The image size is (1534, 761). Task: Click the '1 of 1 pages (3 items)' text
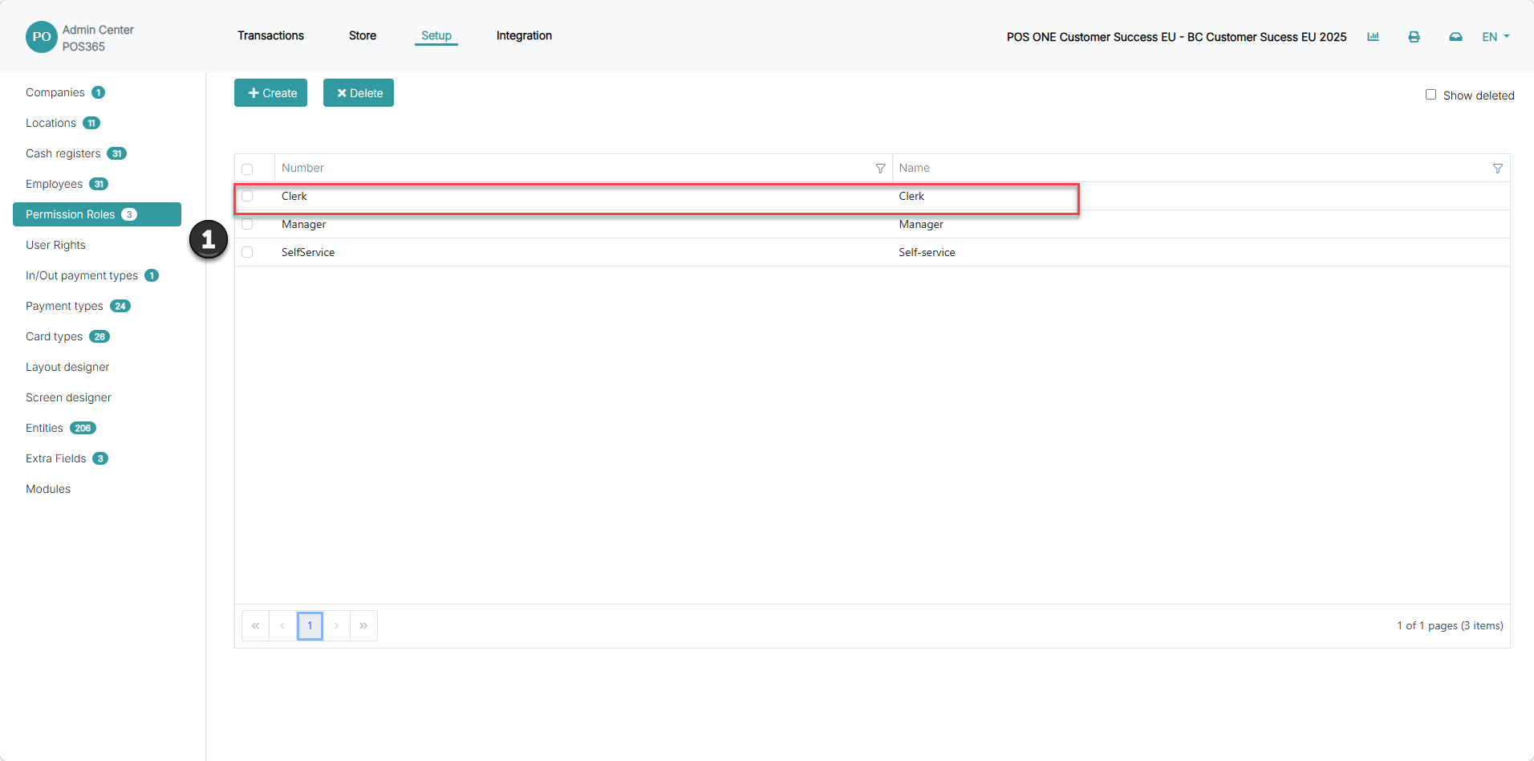point(1450,625)
